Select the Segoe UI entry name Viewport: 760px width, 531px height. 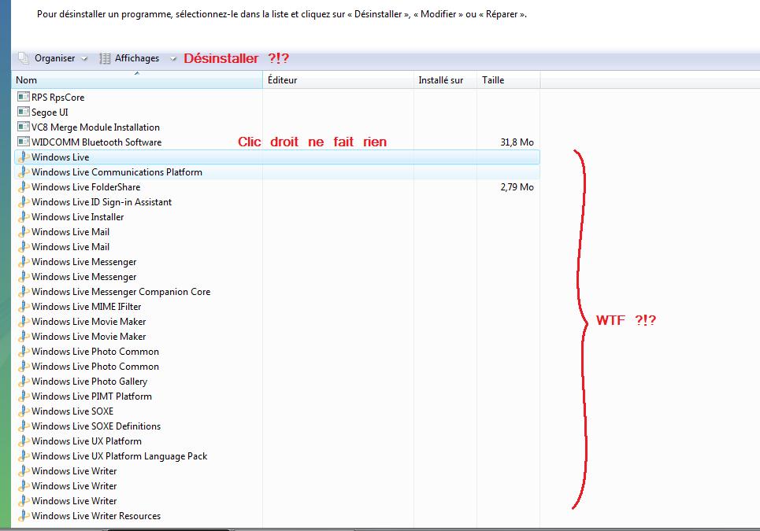click(50, 112)
